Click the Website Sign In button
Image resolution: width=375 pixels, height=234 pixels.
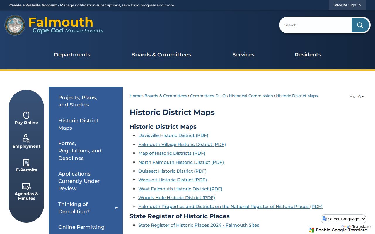tap(347, 5)
